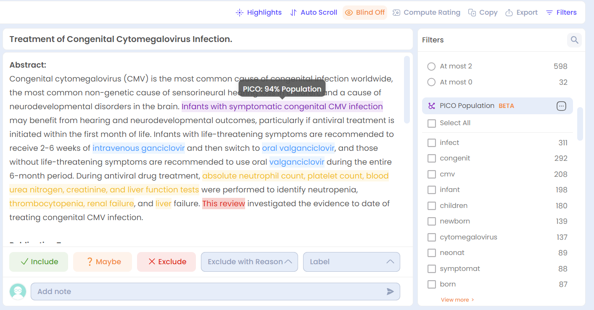Click the Compute Rating icon
The height and width of the screenshot is (310, 594).
point(396,12)
